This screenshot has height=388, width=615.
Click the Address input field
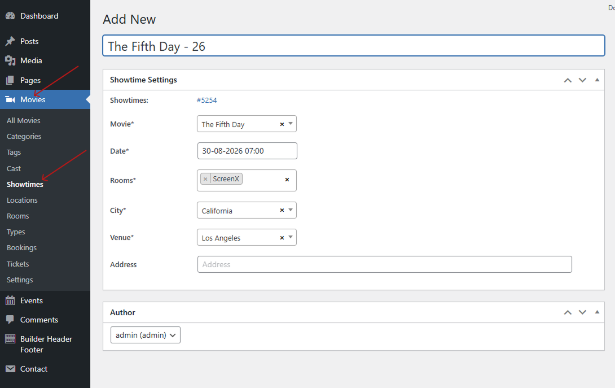(x=384, y=264)
